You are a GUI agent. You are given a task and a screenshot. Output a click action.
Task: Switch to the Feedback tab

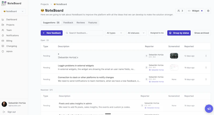pyautogui.click(x=68, y=22)
